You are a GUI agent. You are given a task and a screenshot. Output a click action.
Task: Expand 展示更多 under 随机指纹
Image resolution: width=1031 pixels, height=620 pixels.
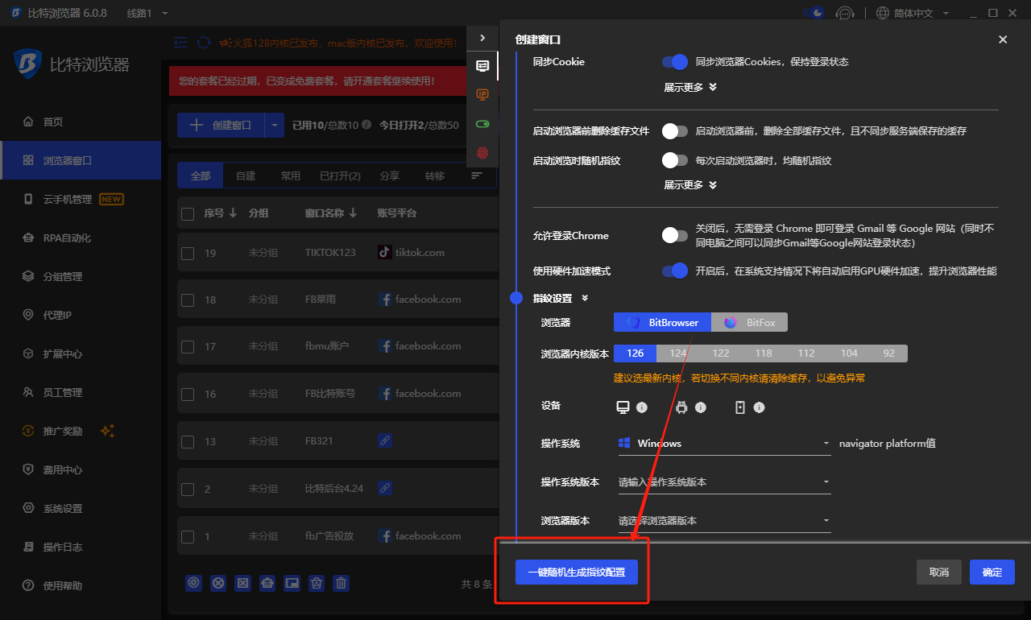690,184
